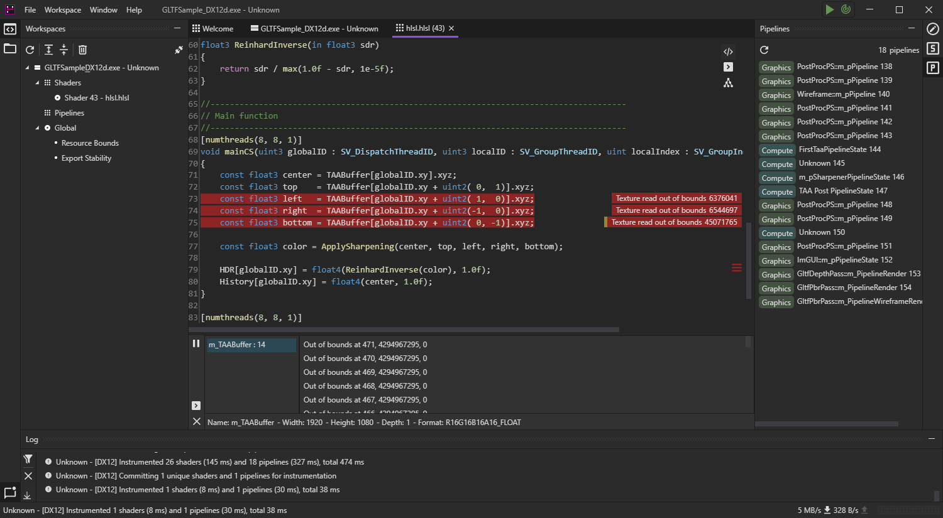Click the expand-all icon in Workspaces toolbar

[48, 50]
